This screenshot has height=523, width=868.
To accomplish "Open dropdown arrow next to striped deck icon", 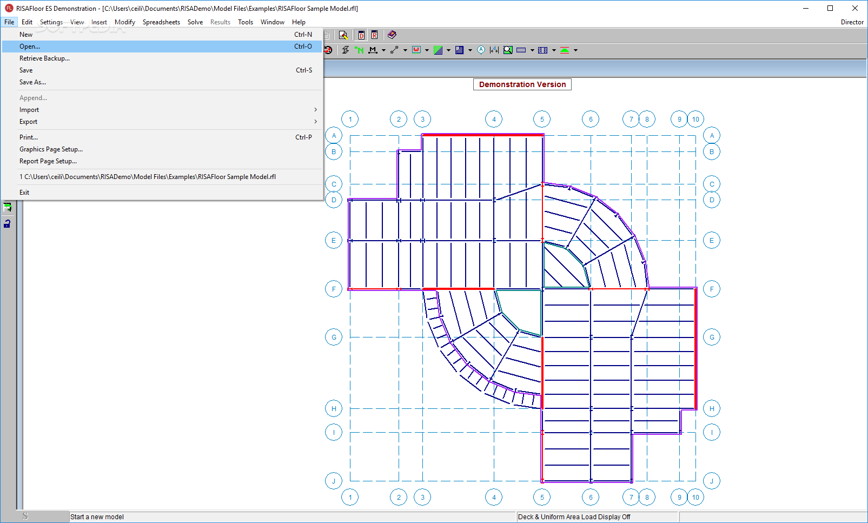I will (448, 50).
